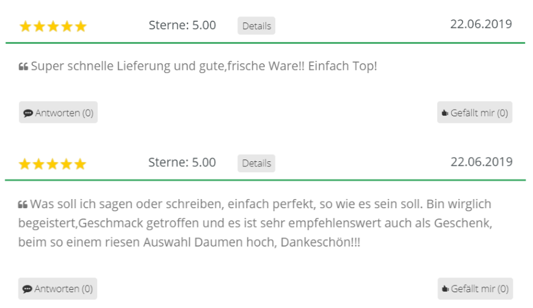Click 'Sterne: 5.00' of the first review
533x308 pixels.
182,26
